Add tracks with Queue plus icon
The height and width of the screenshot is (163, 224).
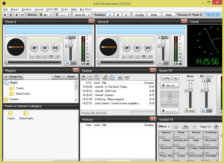click(84, 77)
